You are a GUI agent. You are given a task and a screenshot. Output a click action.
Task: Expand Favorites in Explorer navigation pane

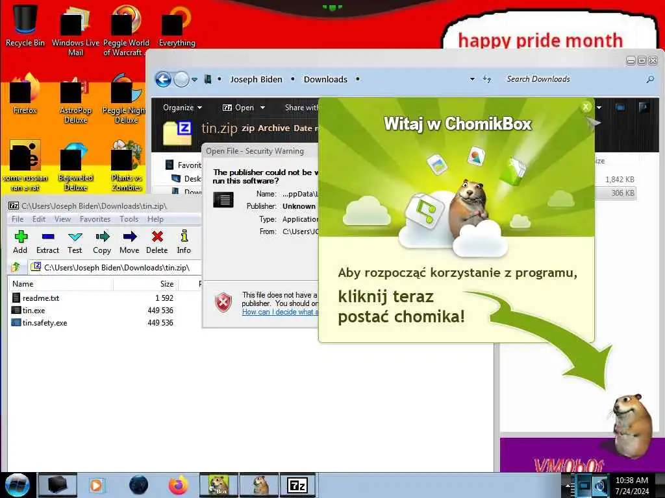(x=182, y=165)
